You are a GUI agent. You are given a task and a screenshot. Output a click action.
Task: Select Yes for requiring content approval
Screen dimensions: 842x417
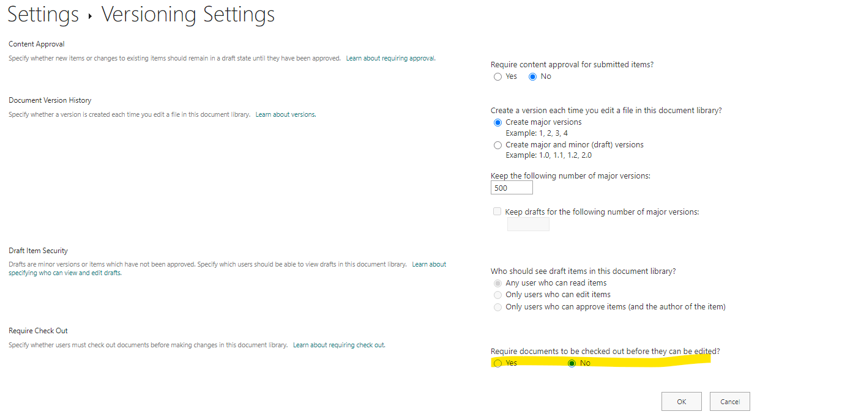point(497,76)
